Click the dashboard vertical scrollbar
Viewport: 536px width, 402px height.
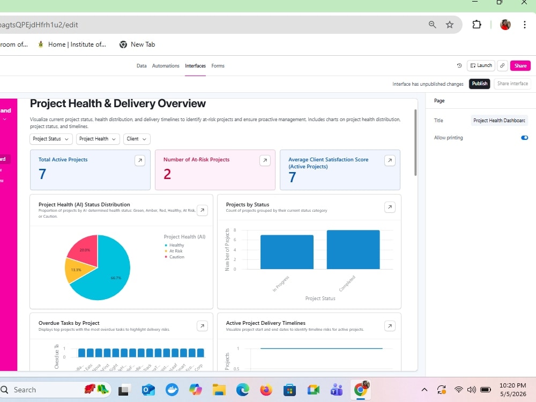[x=416, y=142]
